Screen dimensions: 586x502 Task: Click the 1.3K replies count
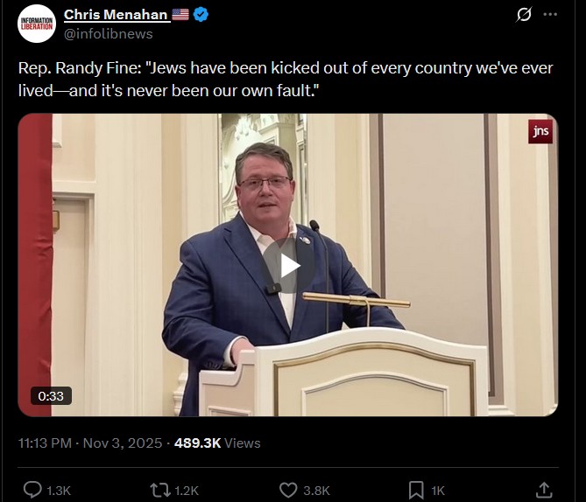point(59,491)
